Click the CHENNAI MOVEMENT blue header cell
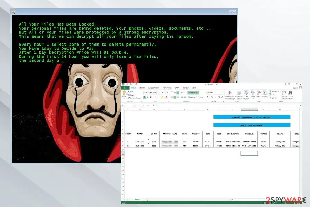 point(252,117)
